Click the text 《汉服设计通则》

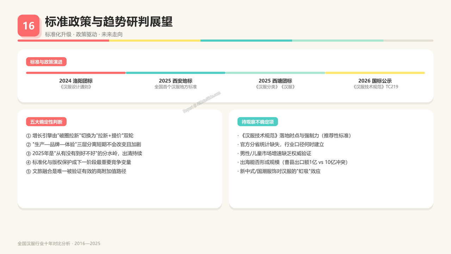point(76,87)
